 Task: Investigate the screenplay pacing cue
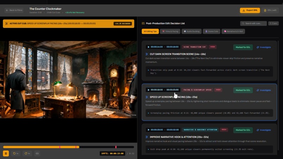pyautogui.click(x=264, y=90)
